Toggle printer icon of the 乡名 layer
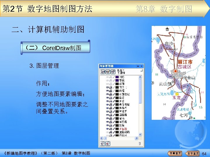210x157 pixels. pyautogui.click(x=111, y=101)
